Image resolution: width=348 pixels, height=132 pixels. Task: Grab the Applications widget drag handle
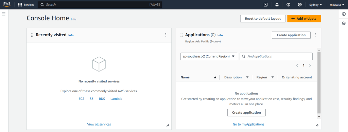pyautogui.click(x=181, y=35)
